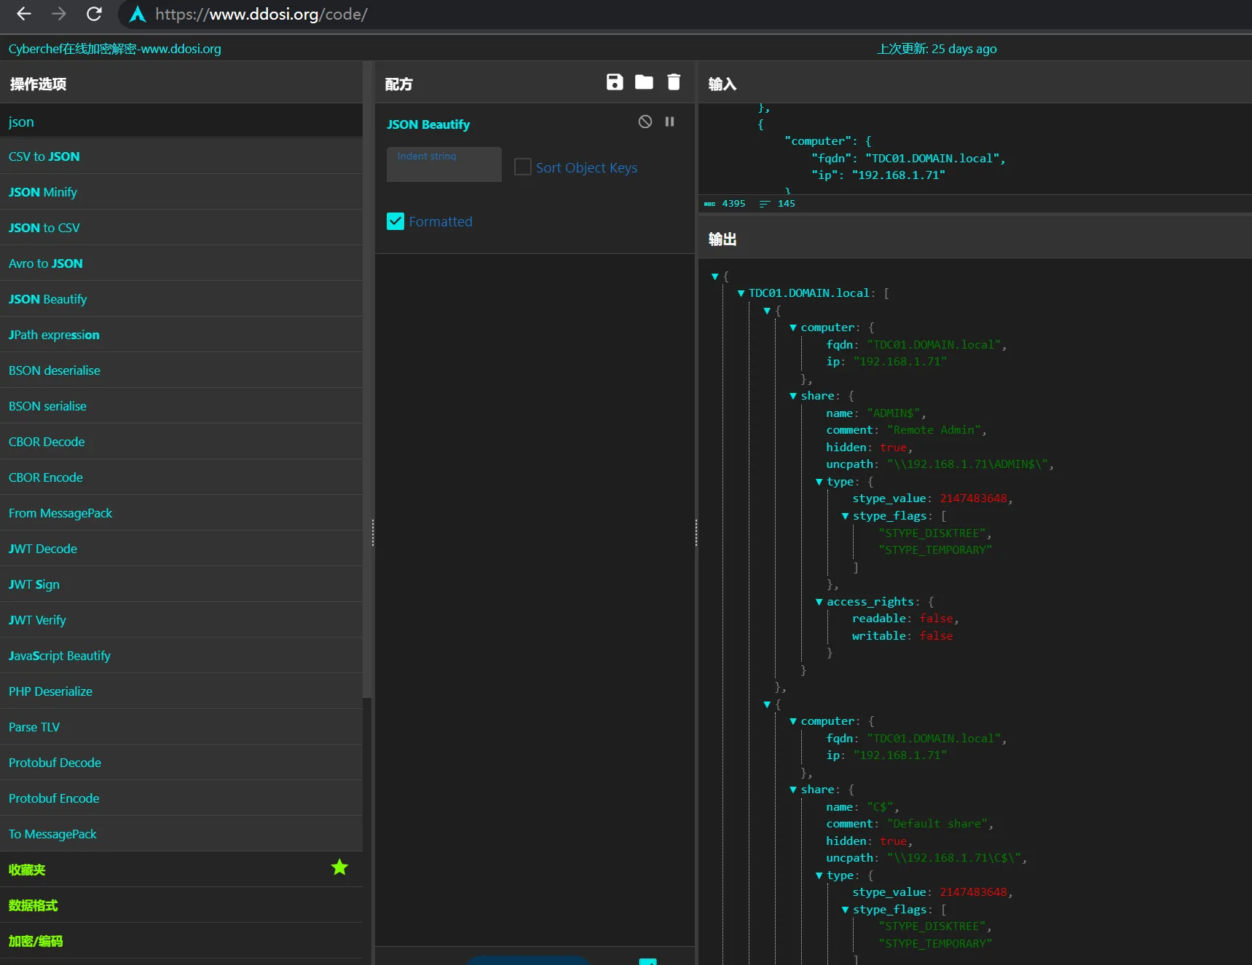
Task: Select JWT Verify operation
Action: click(x=181, y=620)
